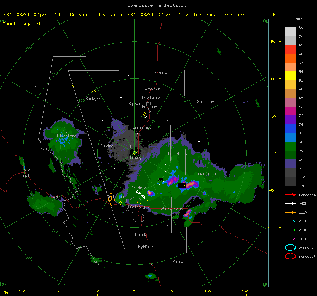The height and width of the screenshot is (296, 317).
Task: Click the Innisfail label
Action: pos(142,127)
